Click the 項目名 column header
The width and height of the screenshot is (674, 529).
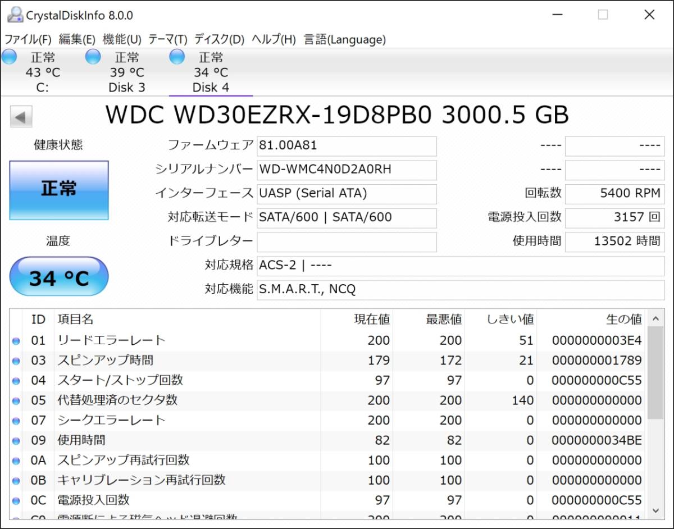coord(187,320)
